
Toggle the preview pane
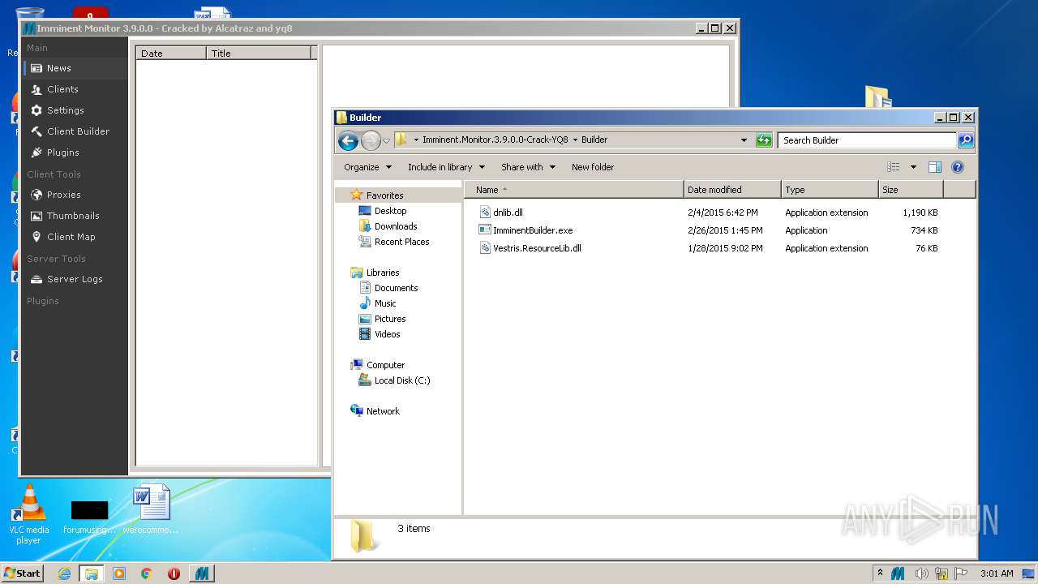[935, 167]
